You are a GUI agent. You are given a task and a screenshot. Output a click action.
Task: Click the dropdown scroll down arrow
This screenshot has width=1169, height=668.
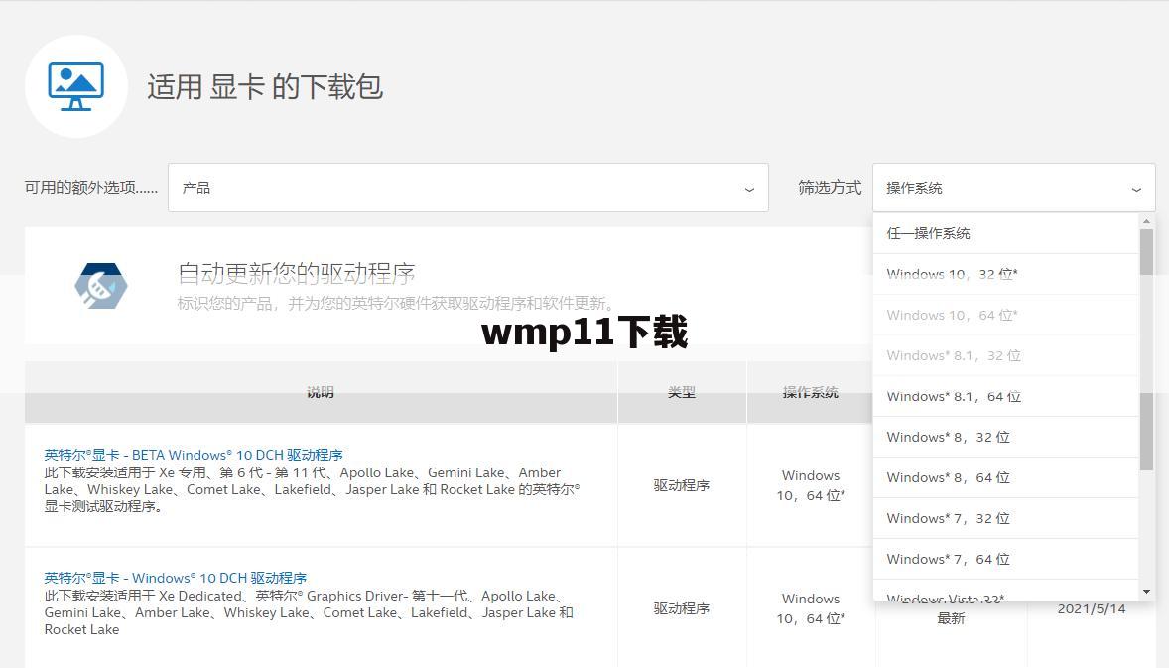[1146, 592]
